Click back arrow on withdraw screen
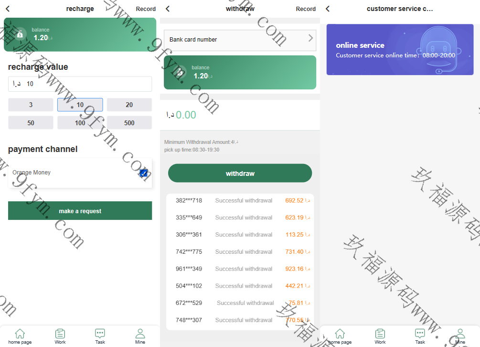The image size is (480, 347). coord(168,9)
